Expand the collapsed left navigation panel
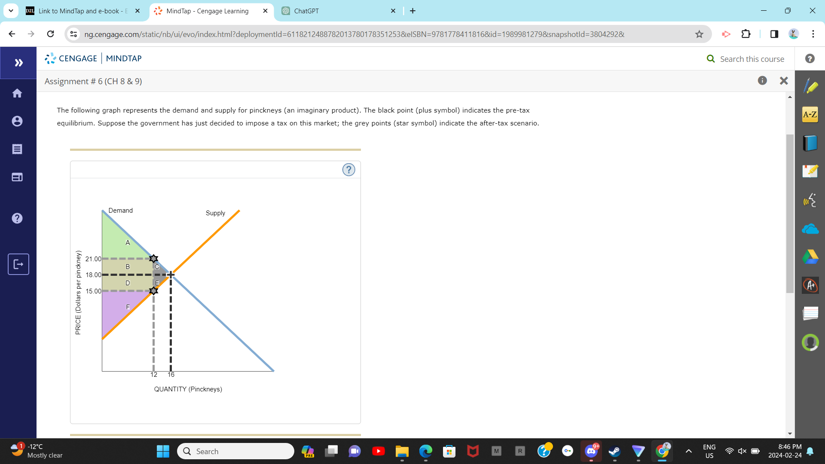 click(18, 62)
